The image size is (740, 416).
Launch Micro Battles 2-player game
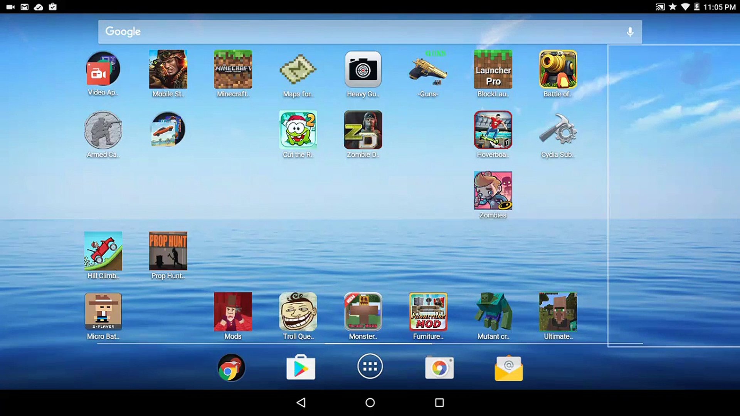pyautogui.click(x=103, y=312)
